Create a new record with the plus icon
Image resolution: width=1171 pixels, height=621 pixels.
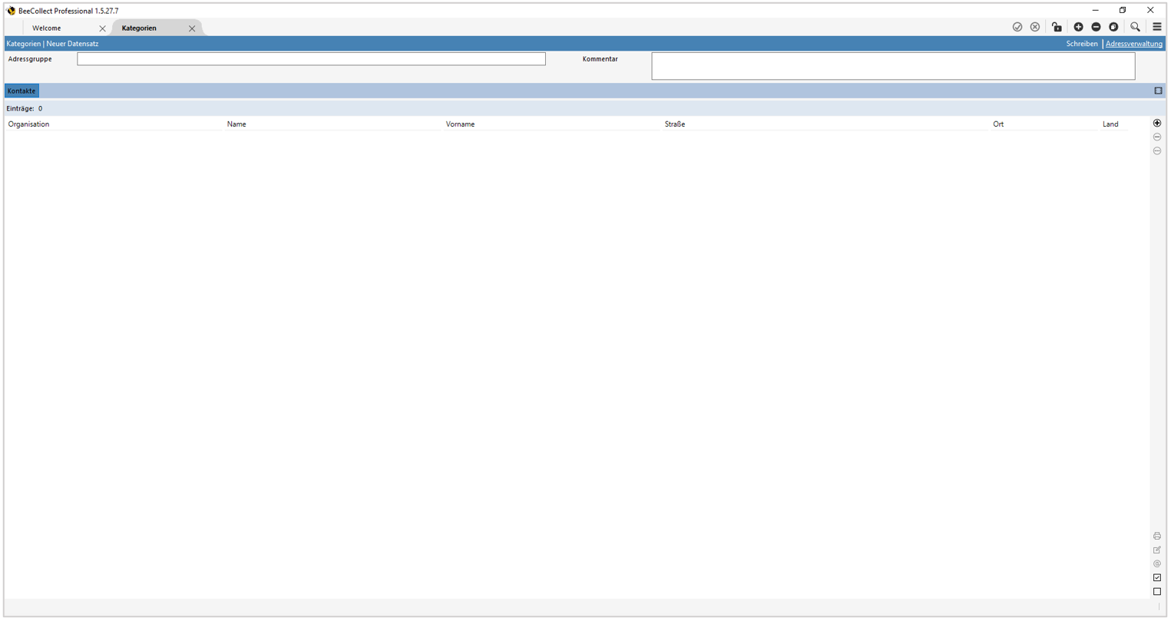pos(1079,27)
